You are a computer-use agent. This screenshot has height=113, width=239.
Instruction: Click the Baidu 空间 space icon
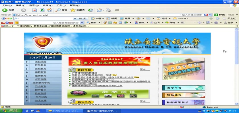tap(152, 23)
